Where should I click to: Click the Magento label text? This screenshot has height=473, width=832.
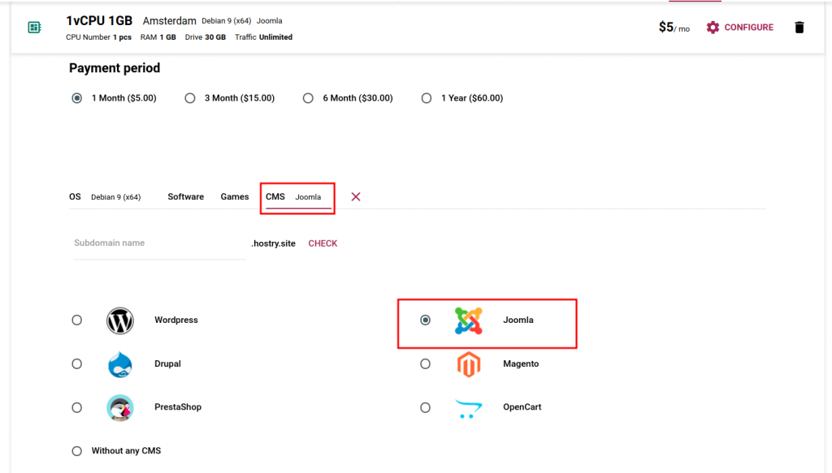point(521,364)
